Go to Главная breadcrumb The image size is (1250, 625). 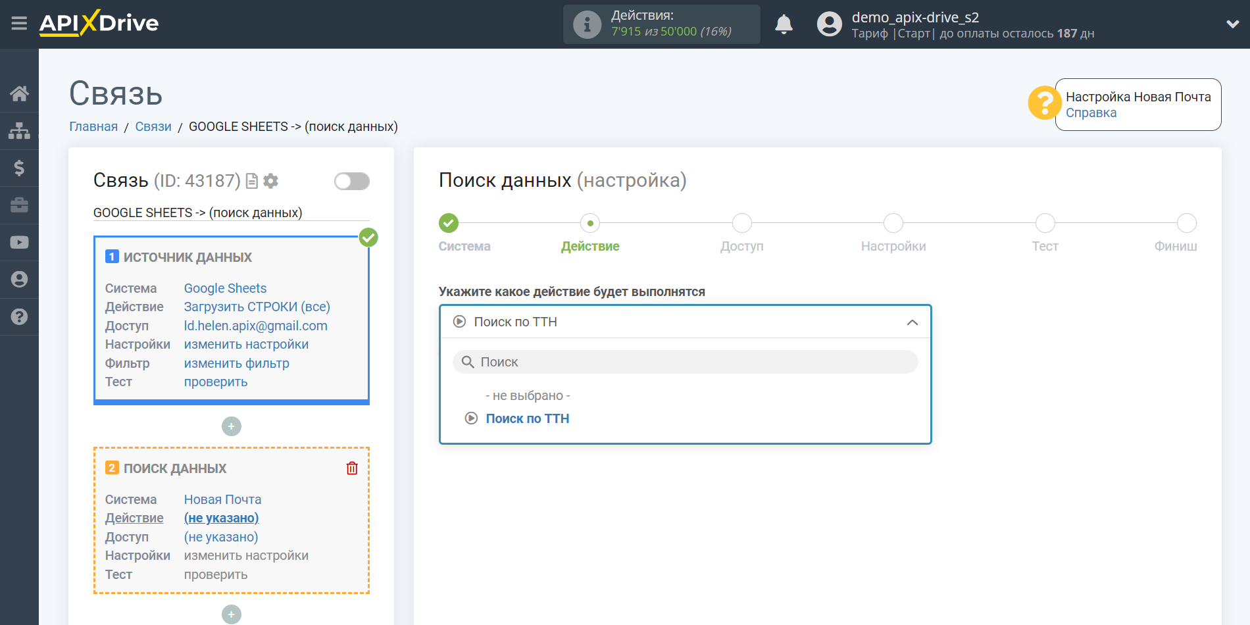[x=93, y=126]
